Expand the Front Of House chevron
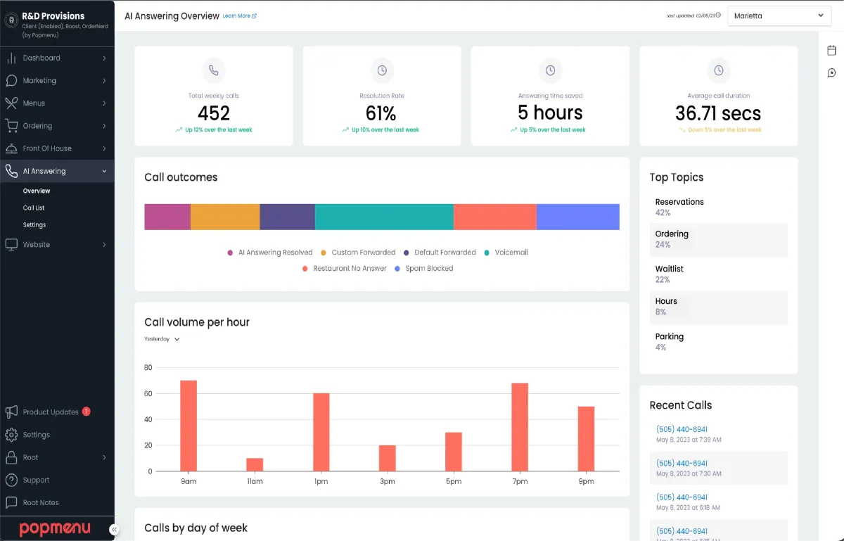Viewport: 844px width, 541px height. pyautogui.click(x=104, y=148)
